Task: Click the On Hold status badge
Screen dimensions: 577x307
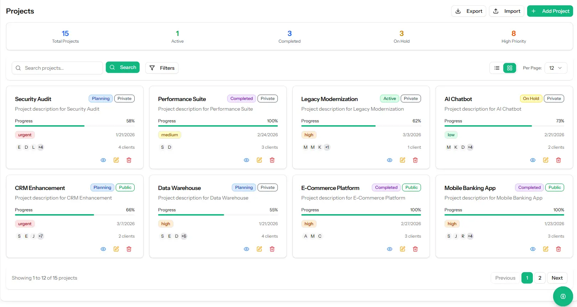Action: pos(531,99)
